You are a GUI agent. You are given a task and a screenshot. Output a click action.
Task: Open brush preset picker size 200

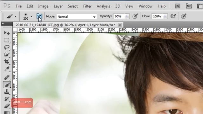click(x=28, y=16)
